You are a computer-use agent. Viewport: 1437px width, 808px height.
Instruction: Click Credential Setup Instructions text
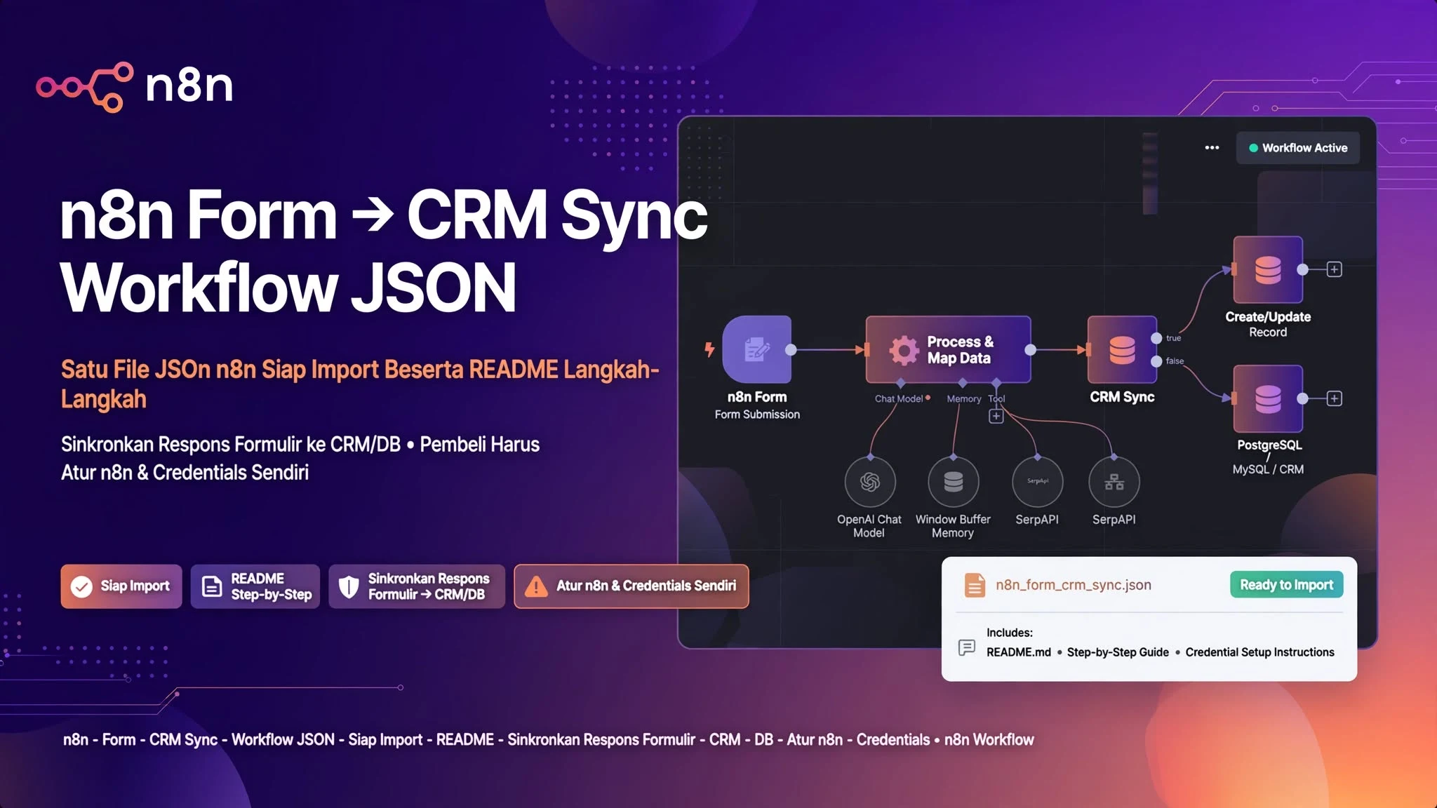[1259, 652]
